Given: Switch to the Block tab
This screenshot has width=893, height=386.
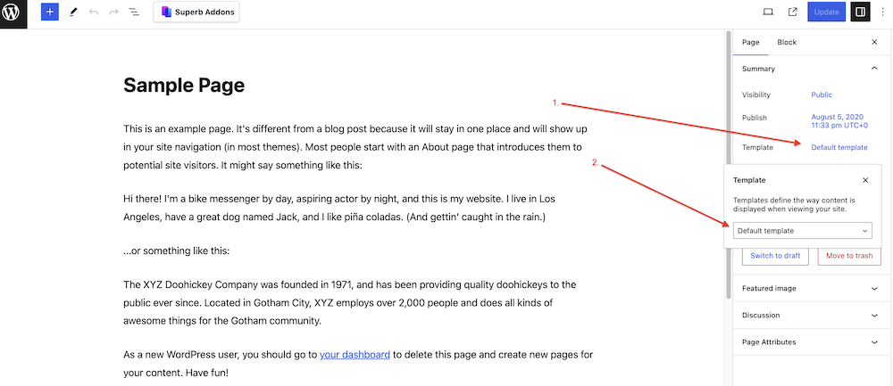Looking at the screenshot, I should [787, 42].
